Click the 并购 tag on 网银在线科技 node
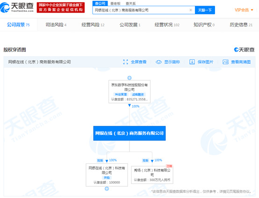The width and height of the screenshot is (259, 198). pyautogui.click(x=107, y=178)
